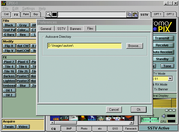Screen dimensions: 179x132
Task: Switch to the Cntl tab
Action: click(x=6, y=14)
